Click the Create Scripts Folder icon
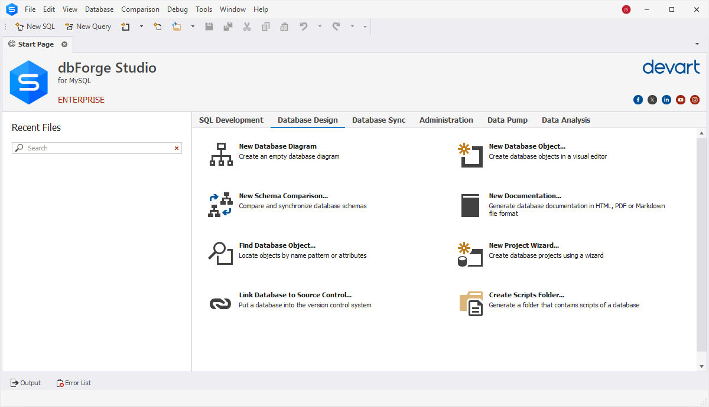The height and width of the screenshot is (407, 709). (x=471, y=304)
